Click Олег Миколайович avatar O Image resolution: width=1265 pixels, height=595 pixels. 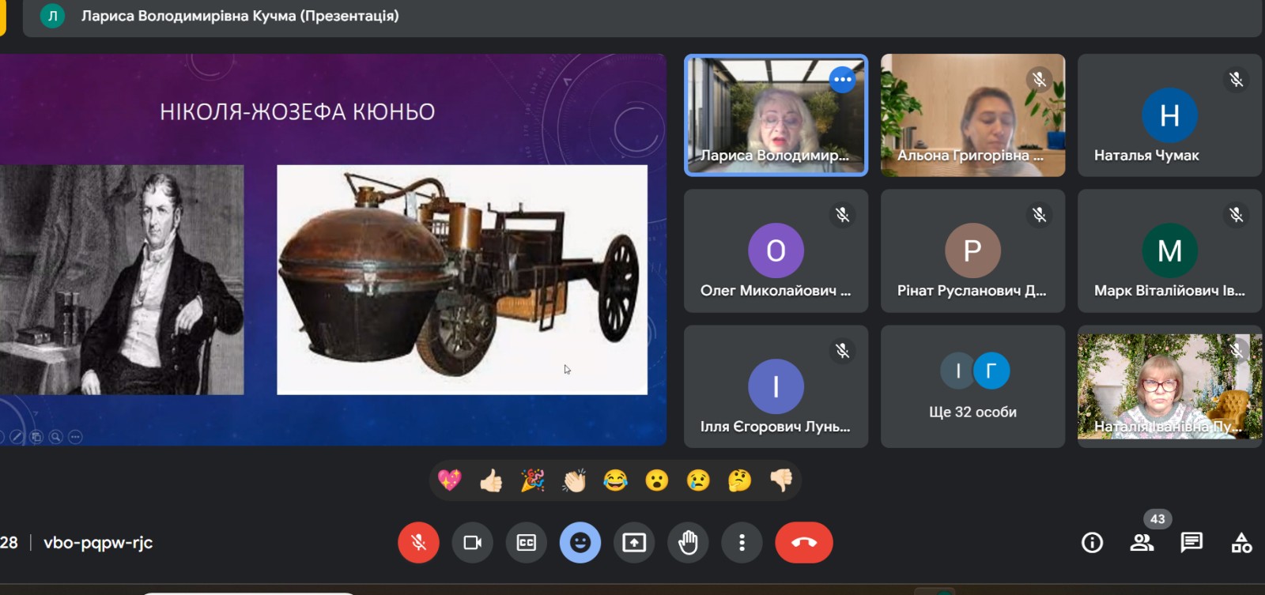(776, 250)
